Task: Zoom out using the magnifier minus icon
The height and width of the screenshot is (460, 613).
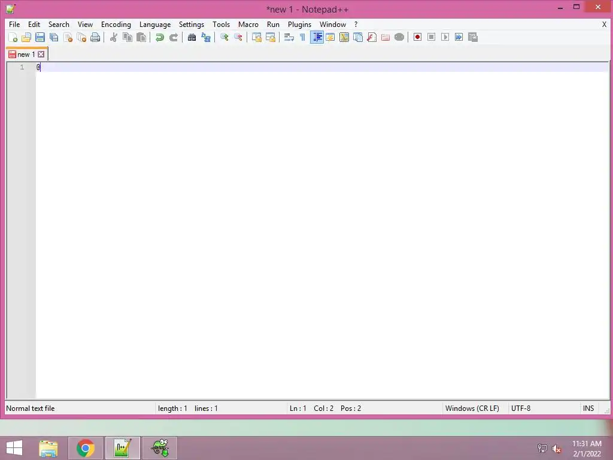Action: tap(238, 37)
